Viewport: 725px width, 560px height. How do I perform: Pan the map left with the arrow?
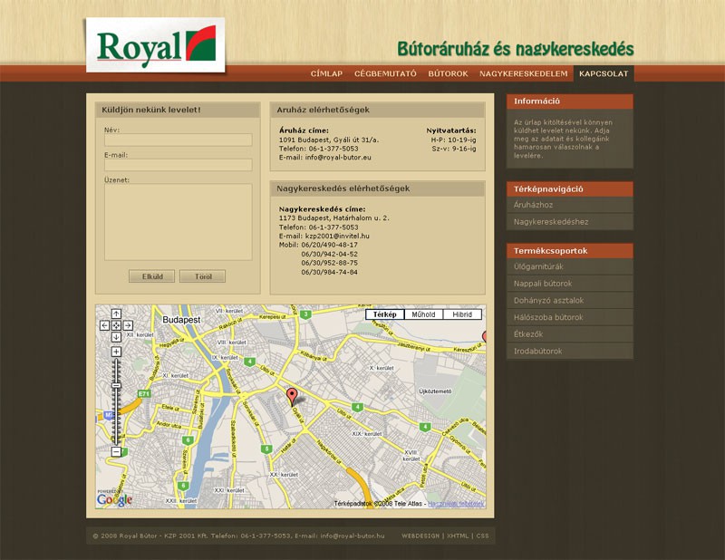click(104, 324)
